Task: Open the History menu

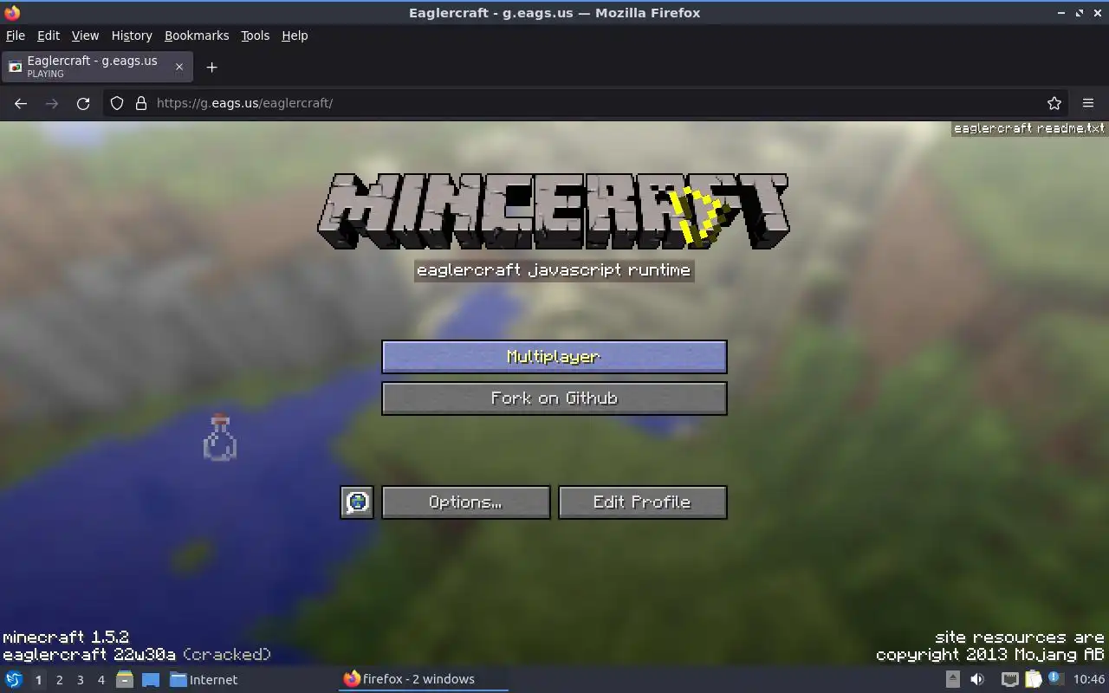Action: coord(132,36)
